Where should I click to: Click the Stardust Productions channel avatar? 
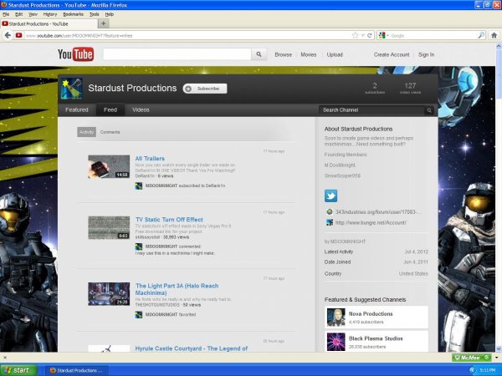click(x=70, y=89)
